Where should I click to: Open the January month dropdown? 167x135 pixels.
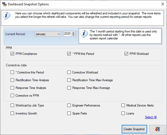(x=48, y=34)
